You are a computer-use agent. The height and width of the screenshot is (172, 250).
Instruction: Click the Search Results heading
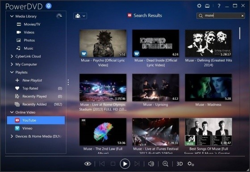click(x=148, y=16)
